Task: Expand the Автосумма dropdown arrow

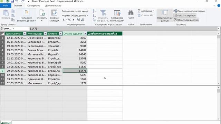Action: pyautogui.click(x=154, y=11)
